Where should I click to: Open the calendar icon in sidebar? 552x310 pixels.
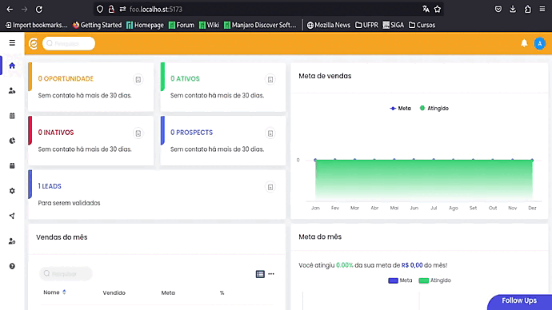pyautogui.click(x=12, y=116)
